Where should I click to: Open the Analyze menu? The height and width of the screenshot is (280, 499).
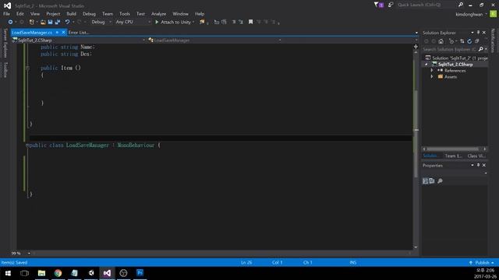point(158,14)
